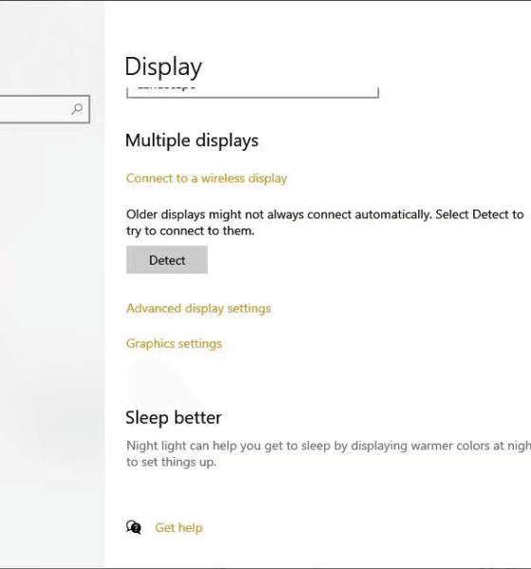Click the "to set things up" line
This screenshot has width=531, height=569.
point(171,462)
